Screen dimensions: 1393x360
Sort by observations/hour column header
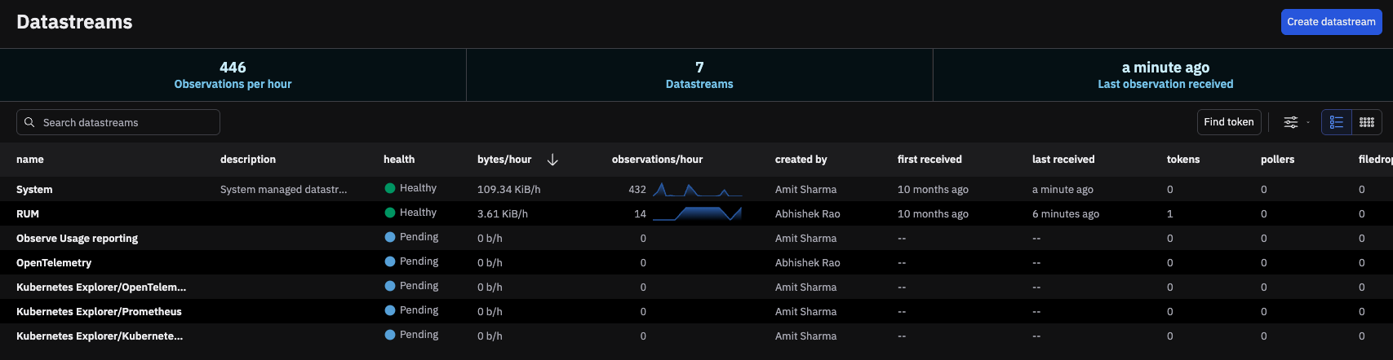(657, 160)
